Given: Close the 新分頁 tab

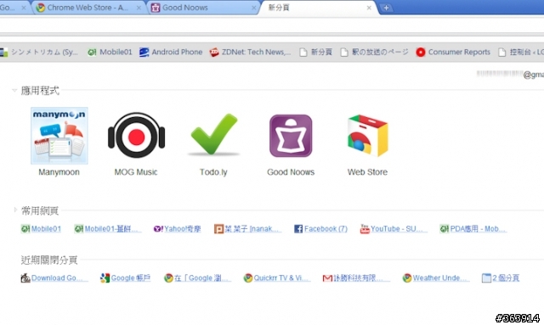Looking at the screenshot, I should 369,8.
